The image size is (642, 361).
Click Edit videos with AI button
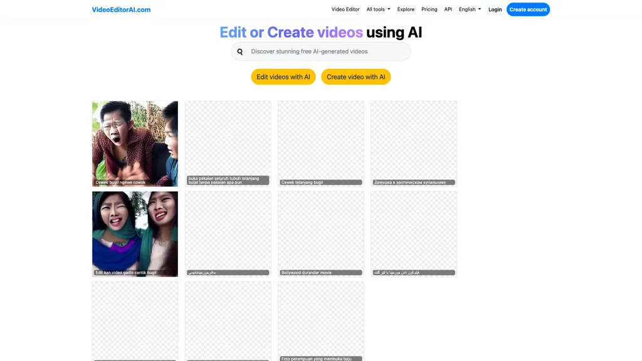[x=283, y=77]
